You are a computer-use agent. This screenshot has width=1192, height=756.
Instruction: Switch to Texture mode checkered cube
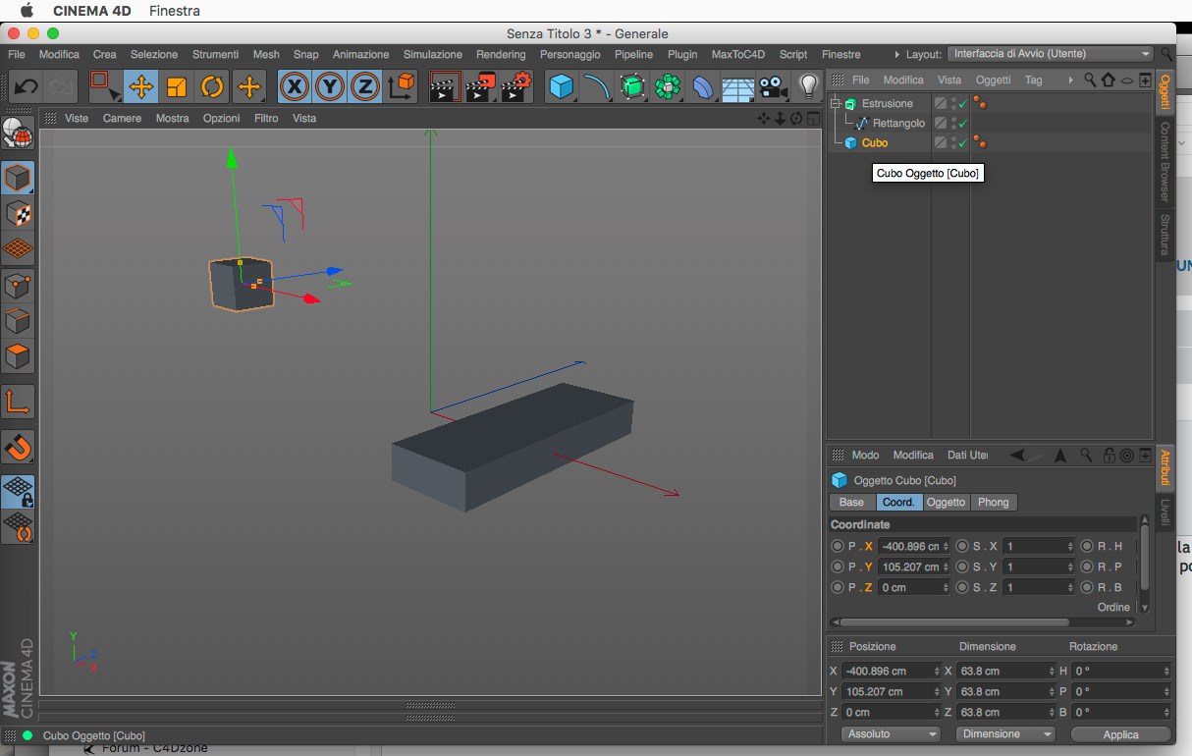click(18, 213)
